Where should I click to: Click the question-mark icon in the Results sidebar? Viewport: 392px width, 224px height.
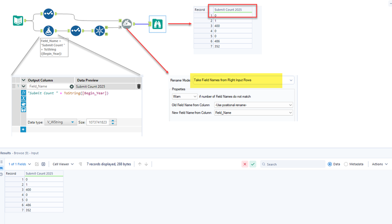(x=1, y=174)
